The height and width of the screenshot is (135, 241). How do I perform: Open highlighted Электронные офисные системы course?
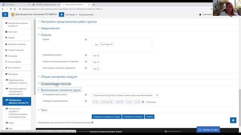(17, 101)
